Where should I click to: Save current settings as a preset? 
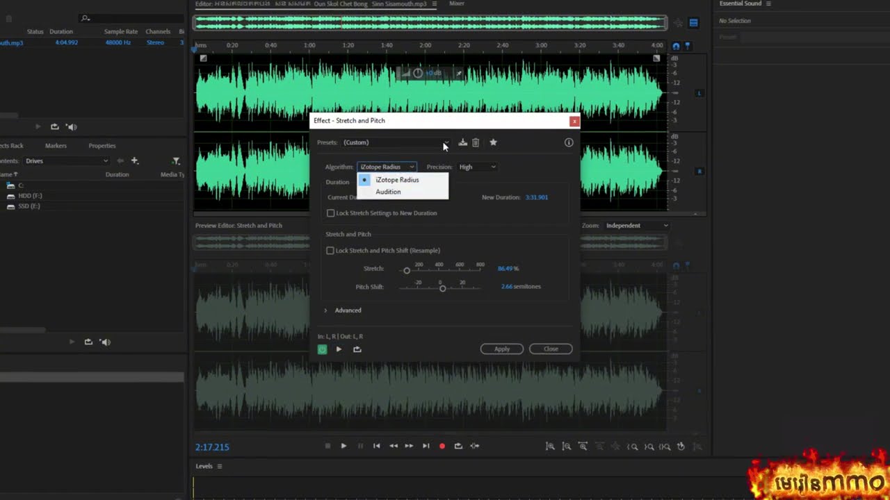[x=462, y=142]
